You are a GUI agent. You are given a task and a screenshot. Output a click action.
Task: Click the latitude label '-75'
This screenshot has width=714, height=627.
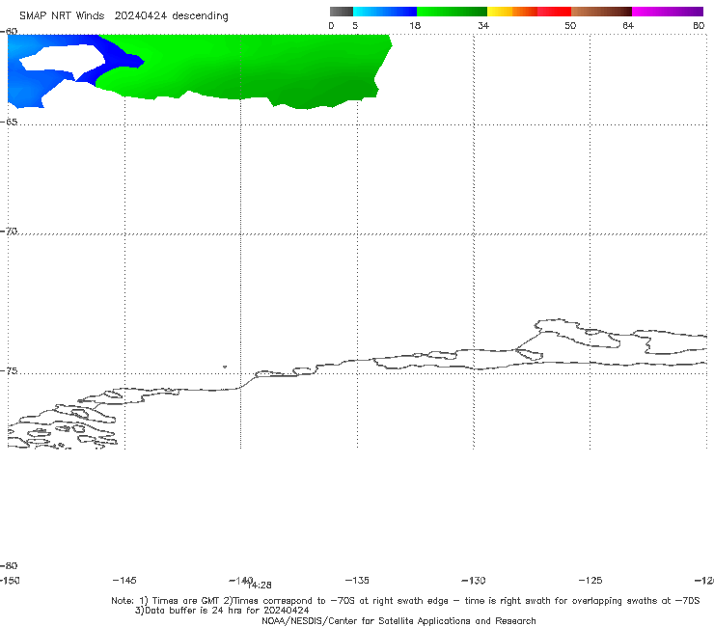click(9, 371)
